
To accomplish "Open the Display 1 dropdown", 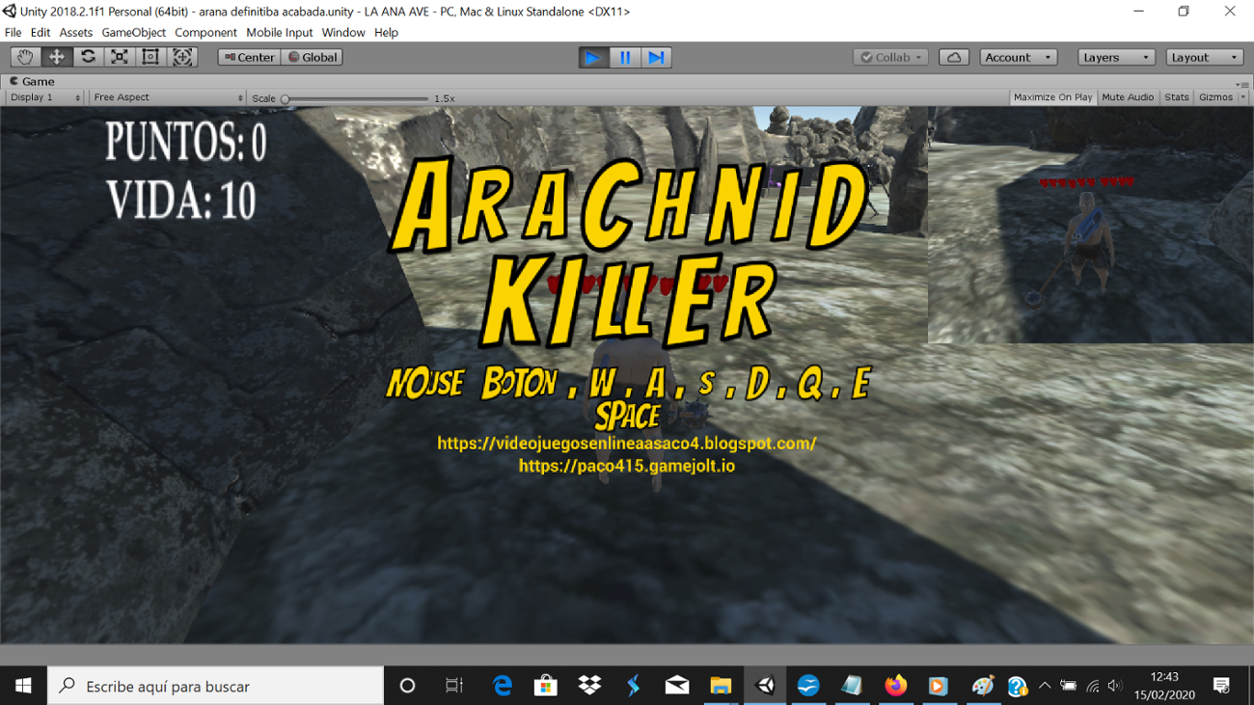I will pos(43,96).
